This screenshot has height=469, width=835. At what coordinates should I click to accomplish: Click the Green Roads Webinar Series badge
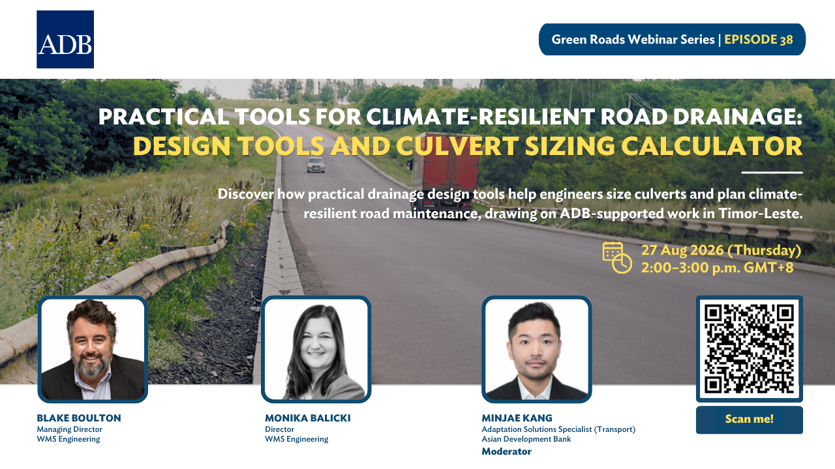(x=672, y=39)
